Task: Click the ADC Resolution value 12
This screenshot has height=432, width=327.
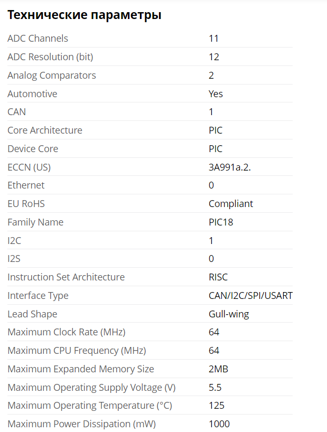Action: (x=214, y=57)
